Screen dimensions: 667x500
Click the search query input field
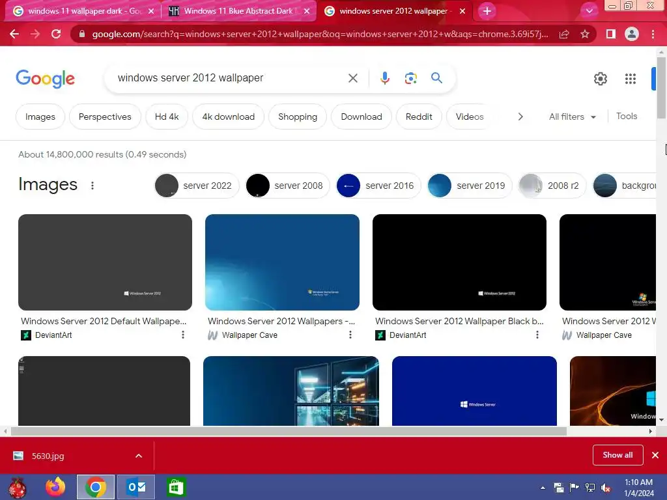click(x=230, y=78)
